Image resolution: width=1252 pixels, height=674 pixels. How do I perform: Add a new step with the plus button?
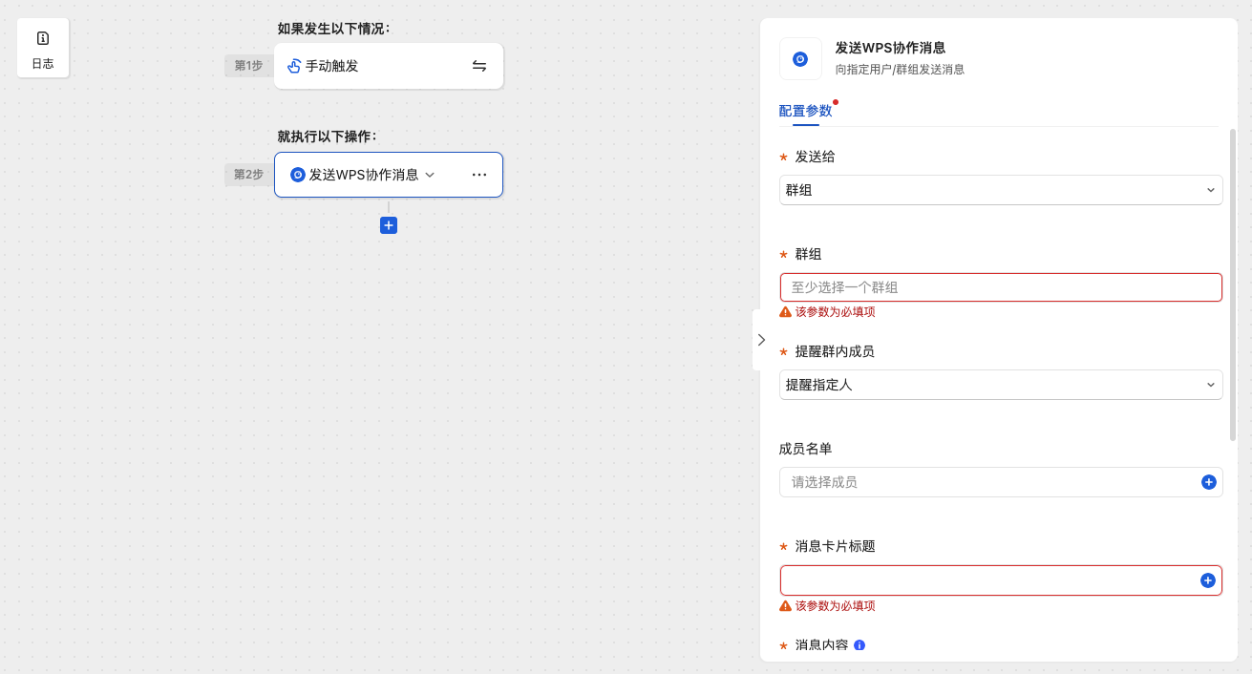389,225
